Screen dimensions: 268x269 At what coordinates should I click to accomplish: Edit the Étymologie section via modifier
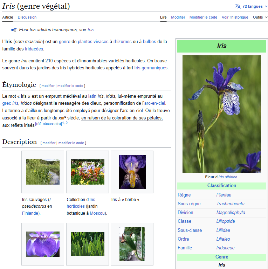pyautogui.click(x=48, y=85)
